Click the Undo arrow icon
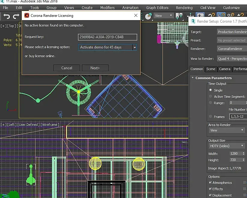The height and width of the screenshot is (198, 247). click(7, 17)
